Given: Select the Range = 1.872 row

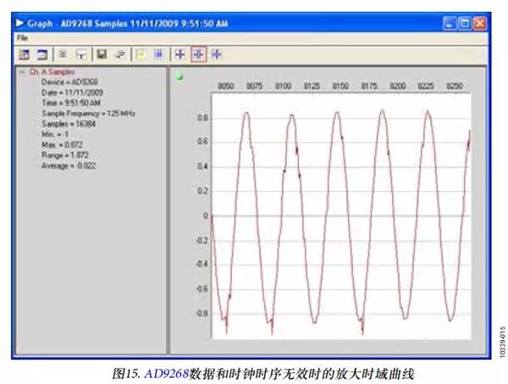Looking at the screenshot, I should point(65,155).
